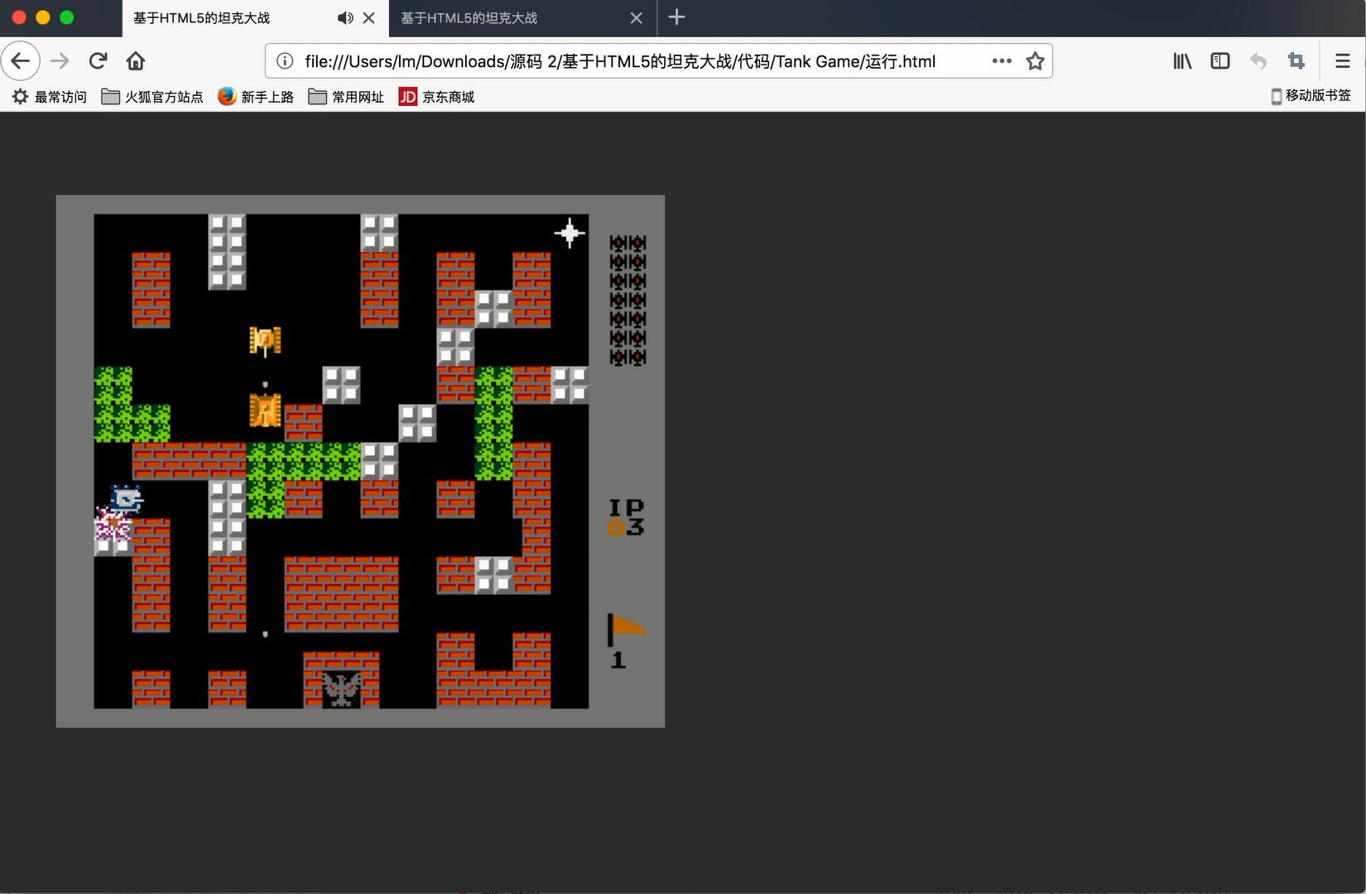This screenshot has height=894, width=1366.
Task: Click the lower orange enemy tank
Action: pyautogui.click(x=265, y=411)
